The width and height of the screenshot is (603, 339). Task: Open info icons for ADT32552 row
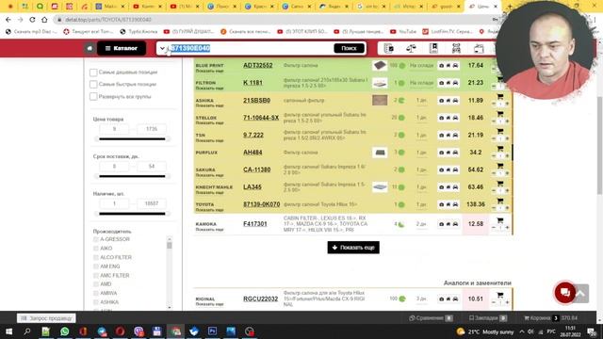point(448,66)
